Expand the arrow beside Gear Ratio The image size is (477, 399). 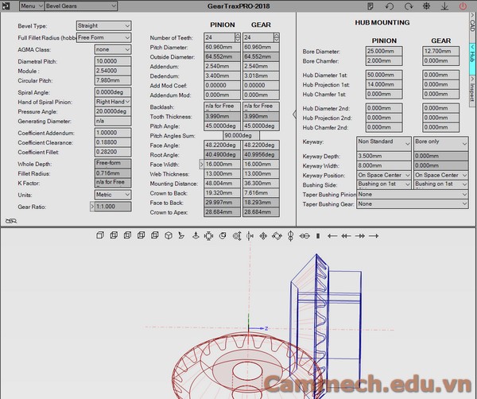pyautogui.click(x=92, y=207)
